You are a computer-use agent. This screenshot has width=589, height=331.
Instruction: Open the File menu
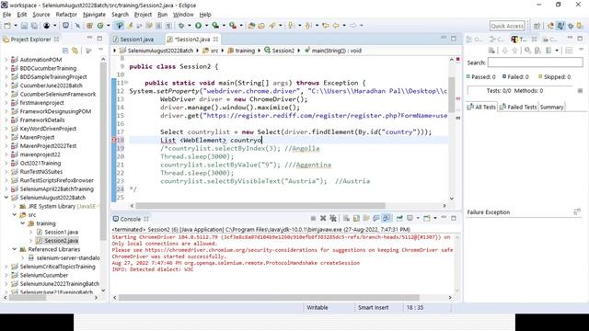pyautogui.click(x=6, y=15)
